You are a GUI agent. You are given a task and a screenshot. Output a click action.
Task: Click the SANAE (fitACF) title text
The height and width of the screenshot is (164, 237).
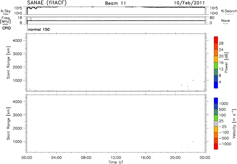point(47,3)
